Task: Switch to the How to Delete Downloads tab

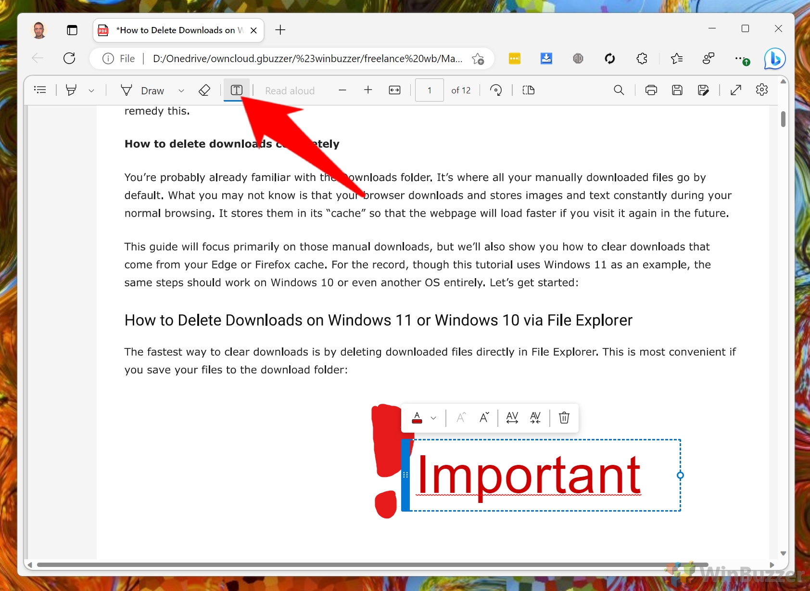Action: tap(178, 30)
